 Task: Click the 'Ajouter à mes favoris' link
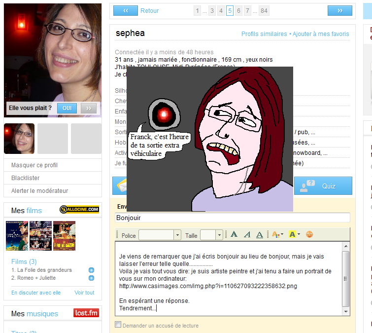(321, 34)
